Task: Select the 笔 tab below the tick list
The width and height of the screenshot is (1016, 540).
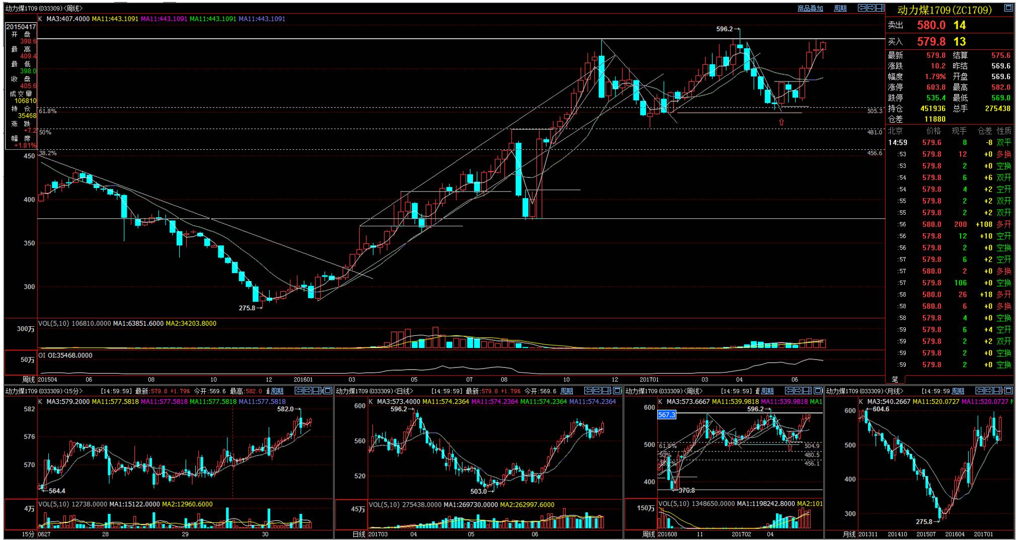Action: coord(895,380)
